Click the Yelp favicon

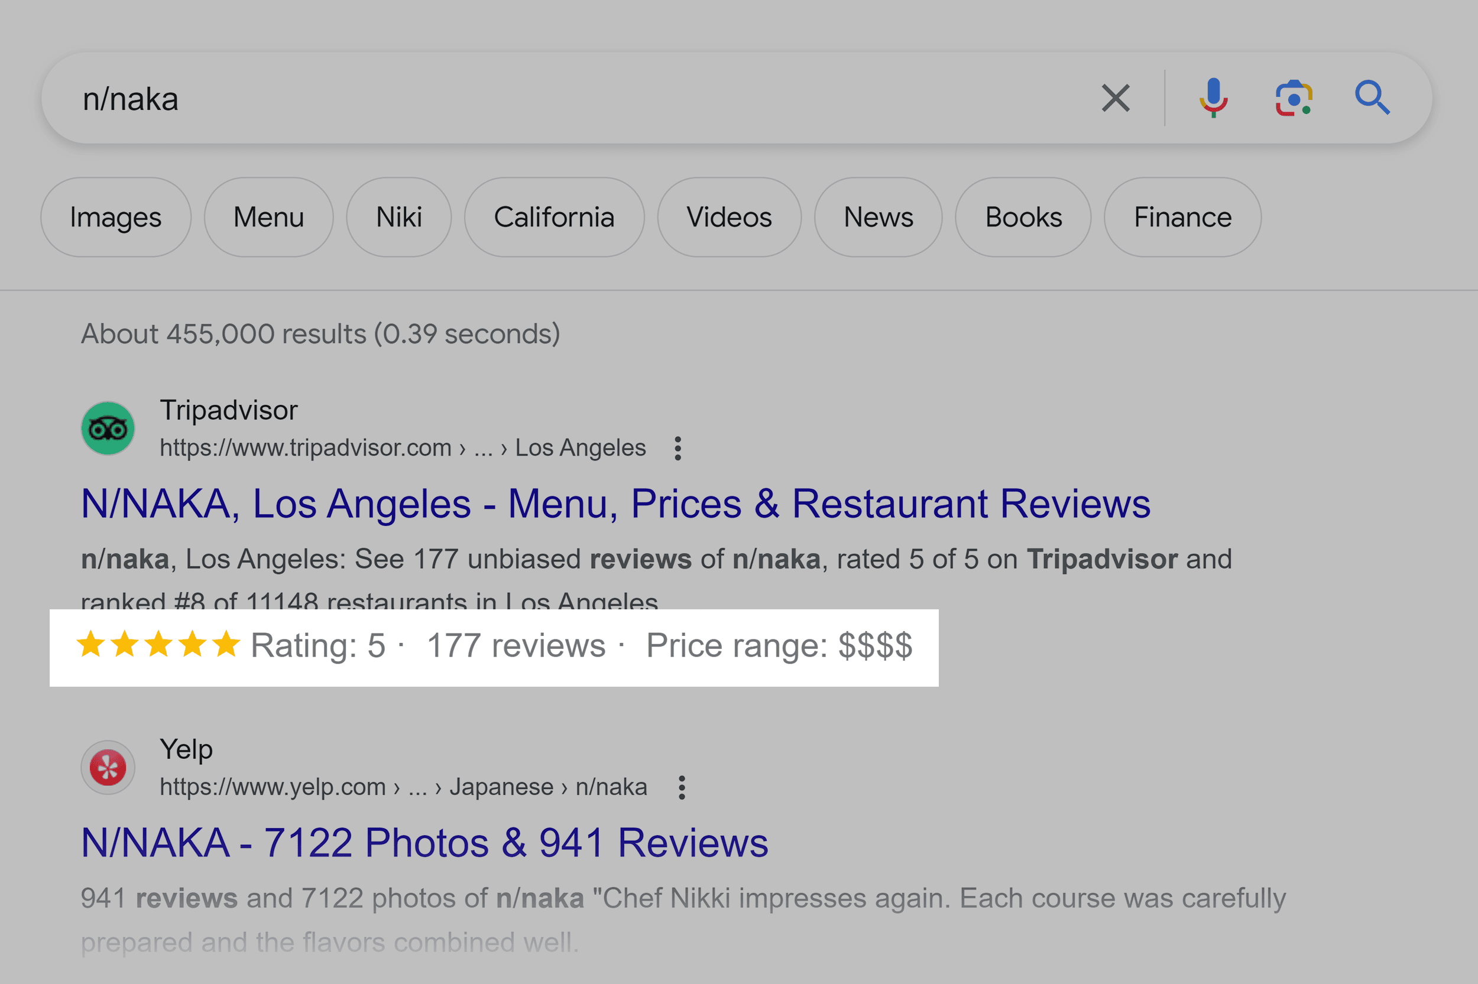coord(108,768)
